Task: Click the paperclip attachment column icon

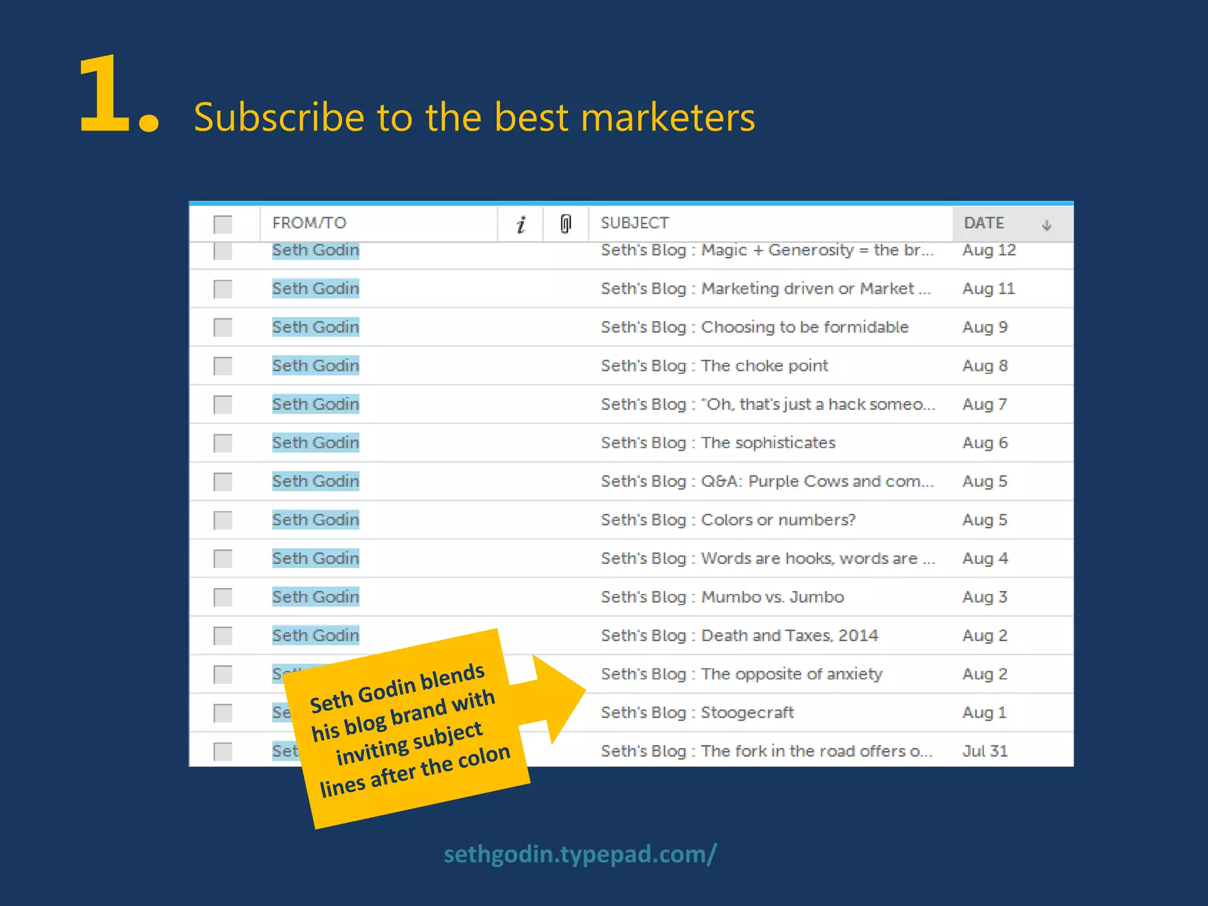Action: (x=566, y=224)
